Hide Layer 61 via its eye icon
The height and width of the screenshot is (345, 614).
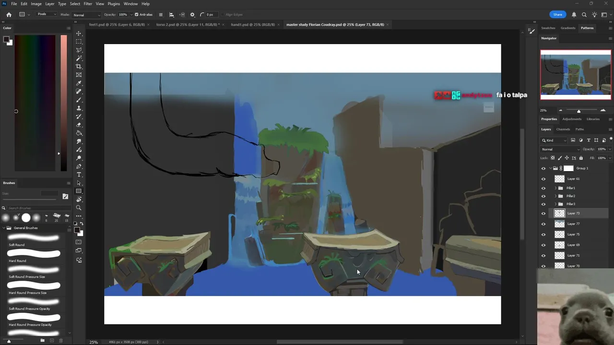click(543, 179)
